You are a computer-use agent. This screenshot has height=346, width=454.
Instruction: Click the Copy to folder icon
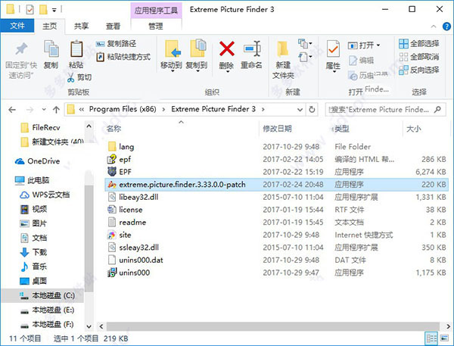point(197,48)
